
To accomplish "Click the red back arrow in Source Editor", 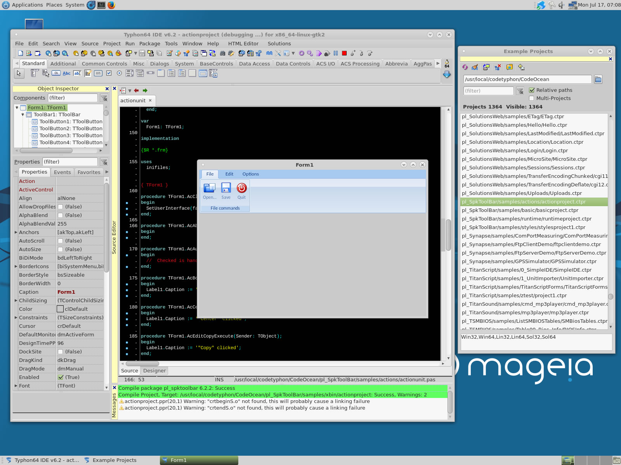I will pyautogui.click(x=136, y=91).
